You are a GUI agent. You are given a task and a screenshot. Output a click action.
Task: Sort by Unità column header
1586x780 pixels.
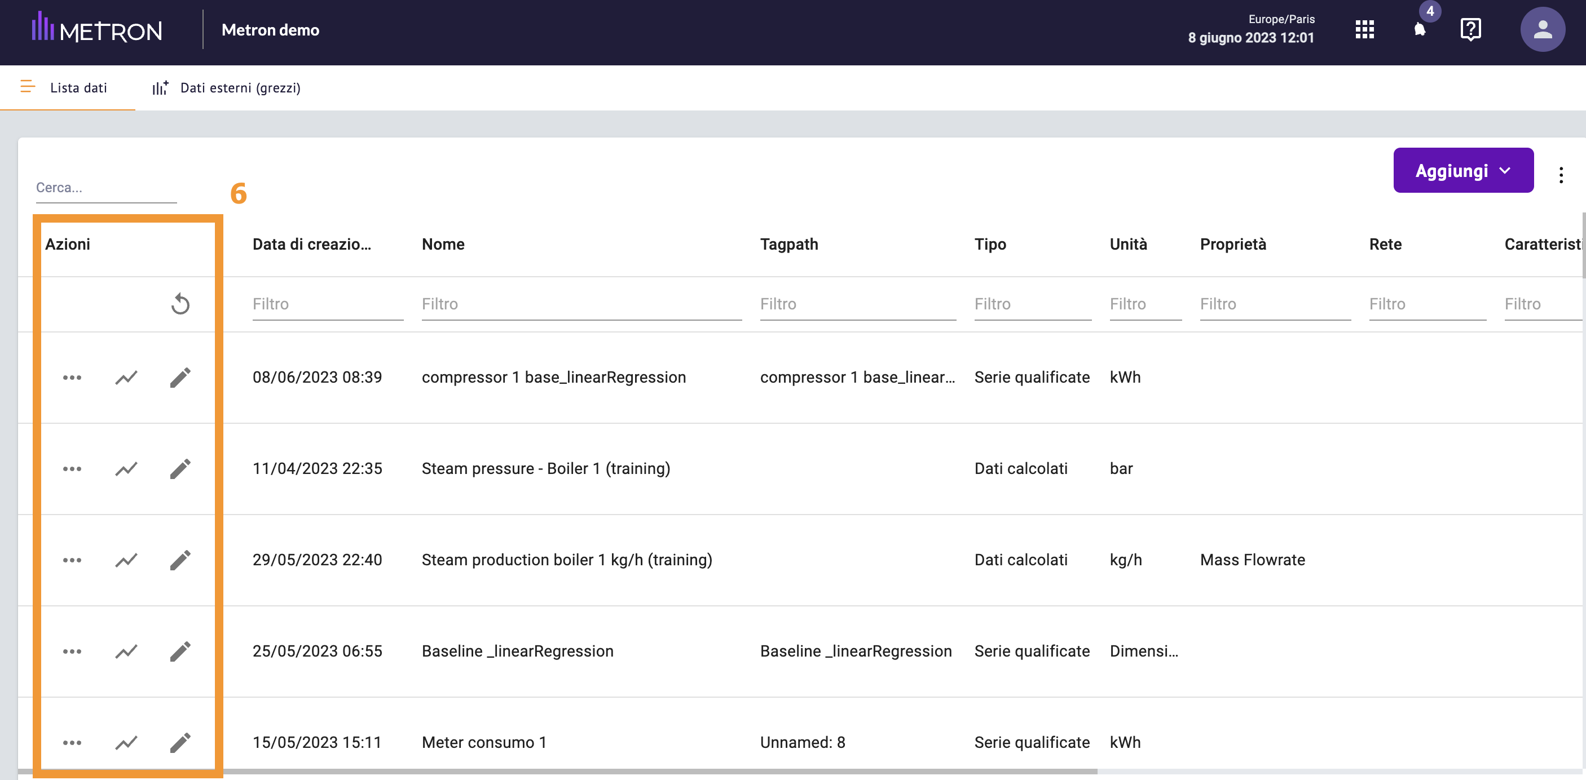pos(1128,244)
